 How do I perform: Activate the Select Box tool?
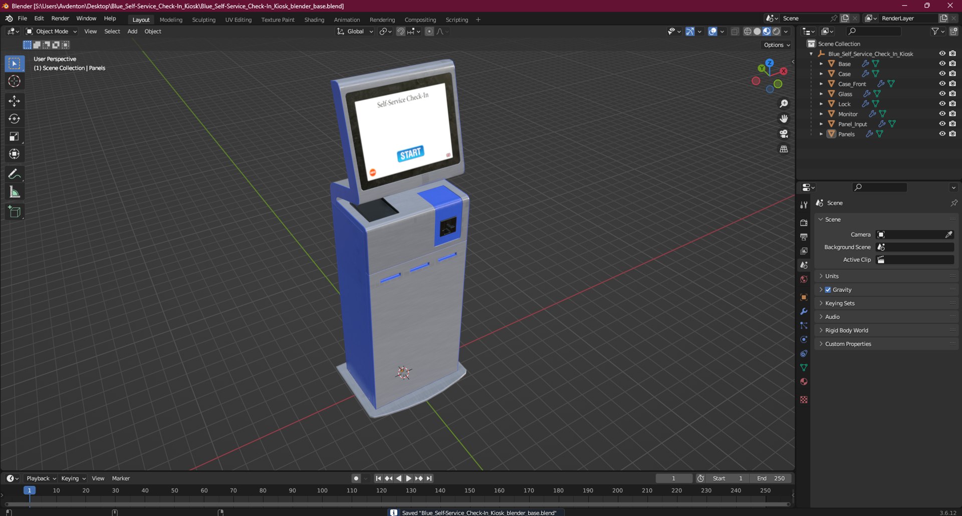click(x=14, y=64)
